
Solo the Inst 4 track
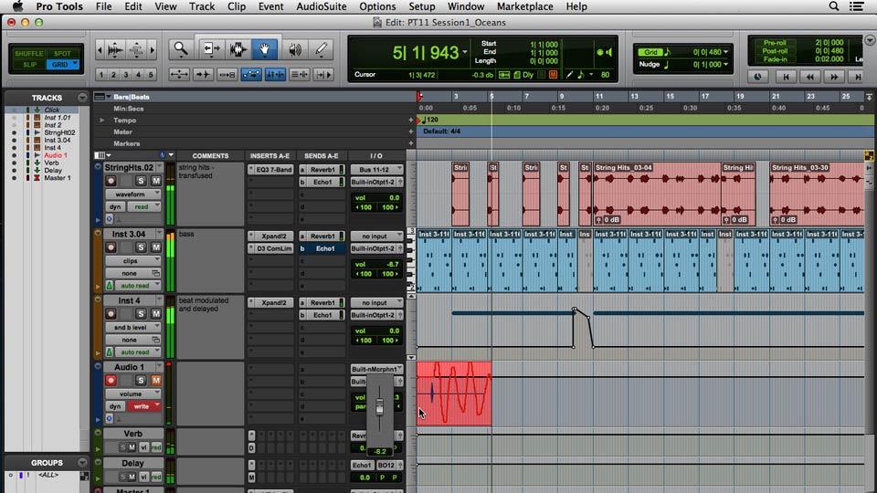coord(141,313)
